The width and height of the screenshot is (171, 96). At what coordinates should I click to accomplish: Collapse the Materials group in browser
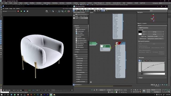coord(74,26)
